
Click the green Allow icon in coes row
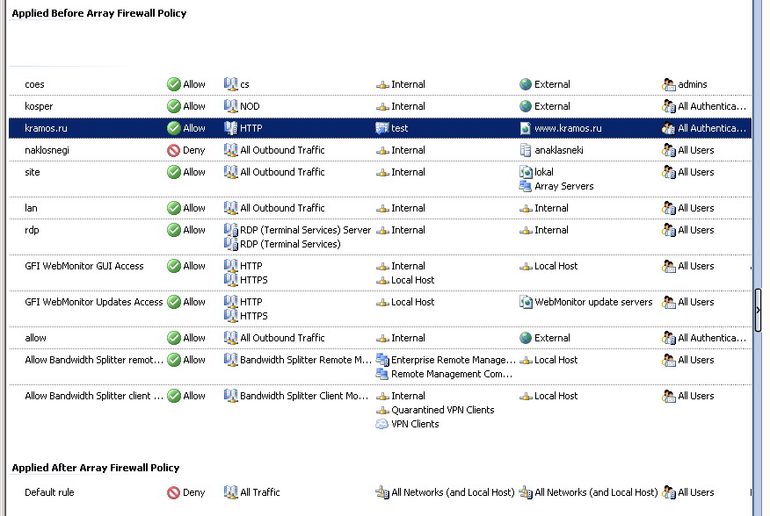[174, 84]
